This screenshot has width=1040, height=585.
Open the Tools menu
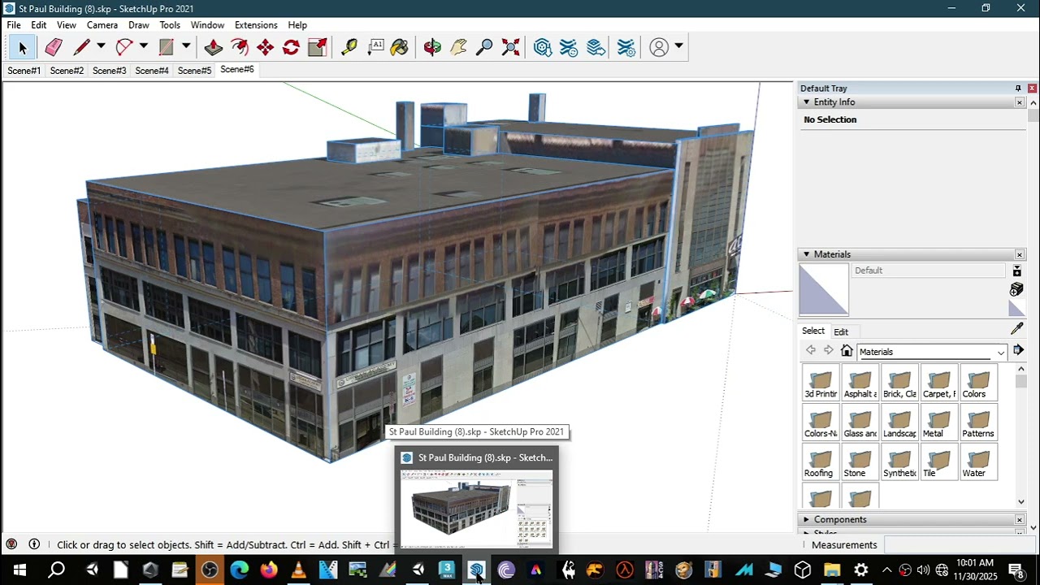coord(170,25)
